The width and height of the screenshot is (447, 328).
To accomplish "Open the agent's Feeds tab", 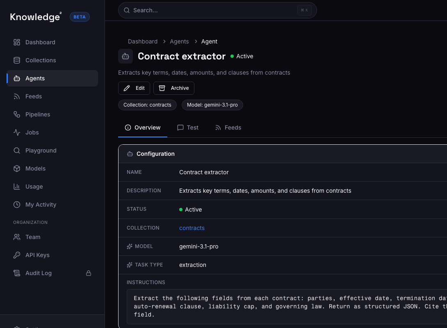I will 228,128.
